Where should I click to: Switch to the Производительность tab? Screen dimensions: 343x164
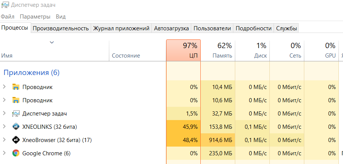pyautogui.click(x=61, y=28)
